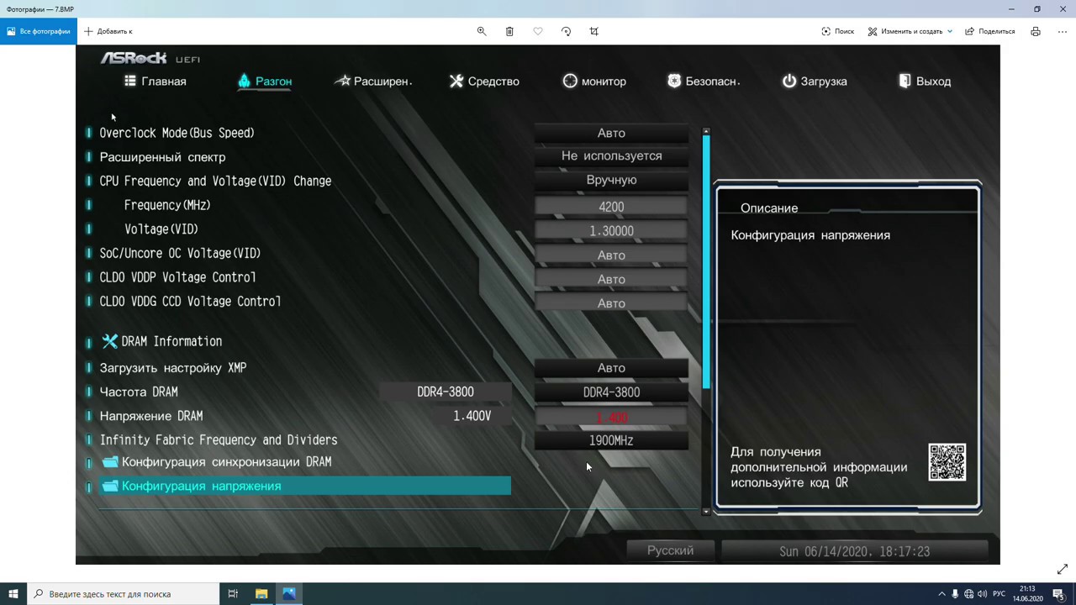Click the DRAM Information wrench icon
1076x605 pixels.
[110, 341]
